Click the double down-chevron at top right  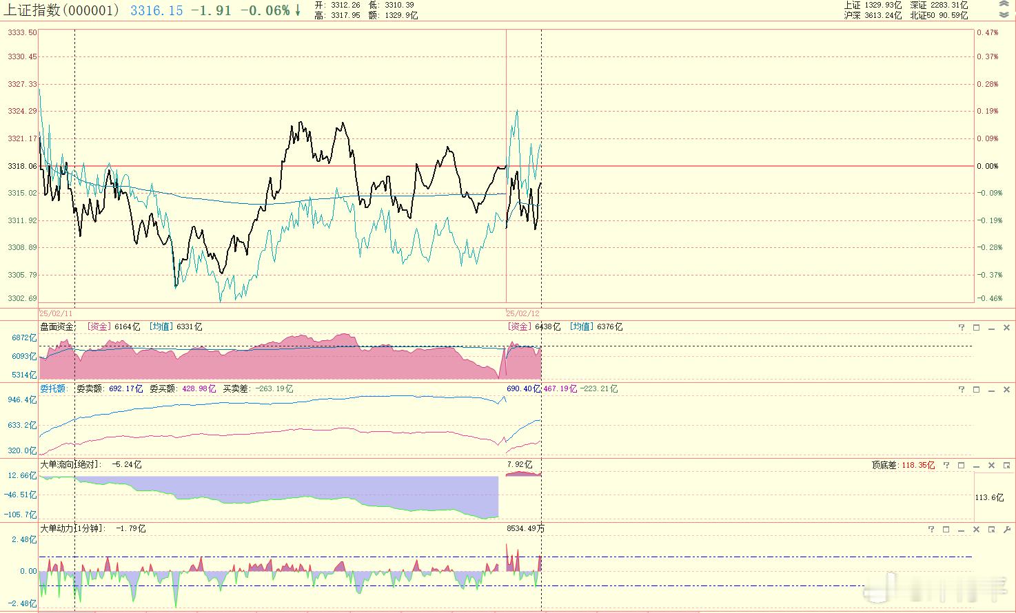tap(1004, 14)
